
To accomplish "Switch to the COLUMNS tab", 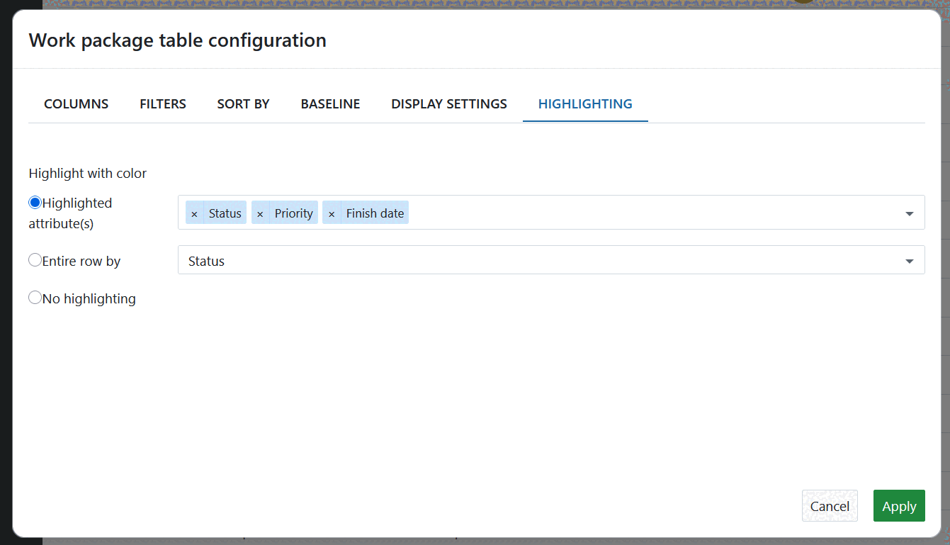I will pos(76,103).
